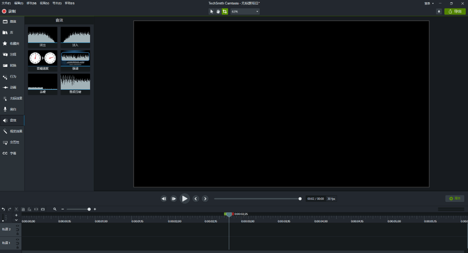
Task: Open the 注释 (Annotations) sidebar tab
Action: (12, 55)
